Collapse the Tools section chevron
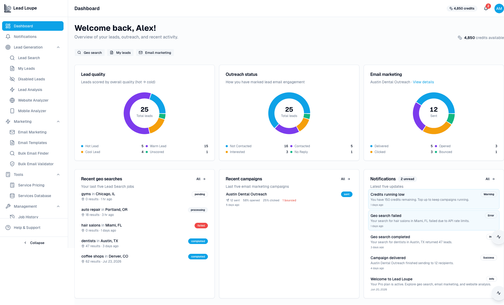The image size is (504, 305). tap(58, 175)
